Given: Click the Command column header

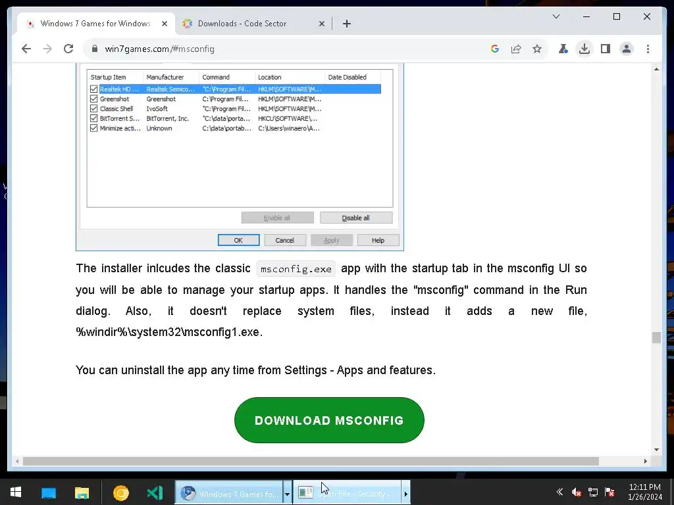Looking at the screenshot, I should coord(227,78).
